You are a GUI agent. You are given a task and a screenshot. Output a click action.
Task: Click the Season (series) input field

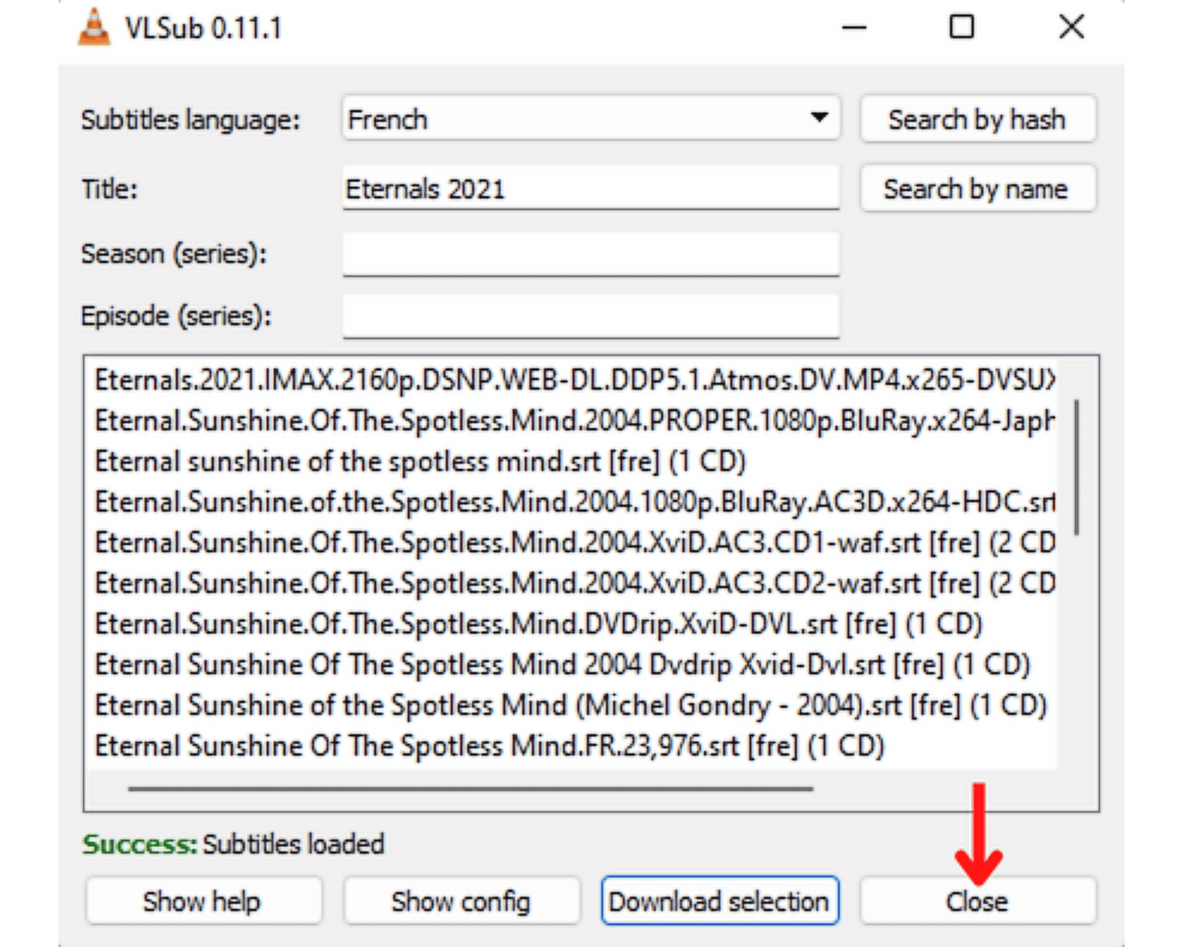coord(591,254)
